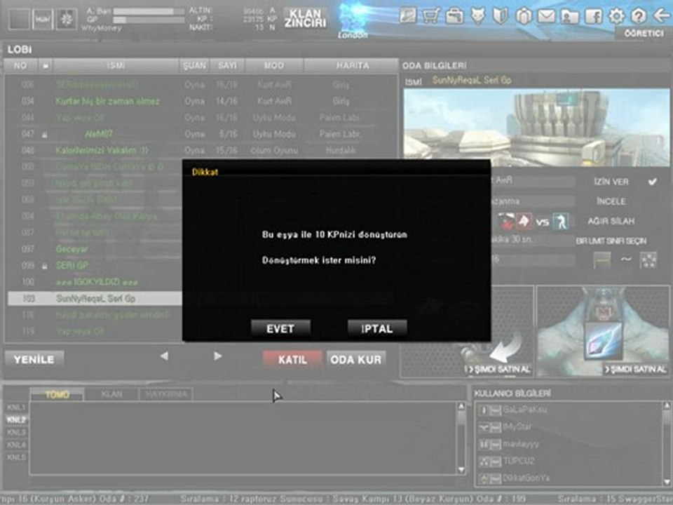
Task: Open the notes icon left of cart
Action: 408,16
